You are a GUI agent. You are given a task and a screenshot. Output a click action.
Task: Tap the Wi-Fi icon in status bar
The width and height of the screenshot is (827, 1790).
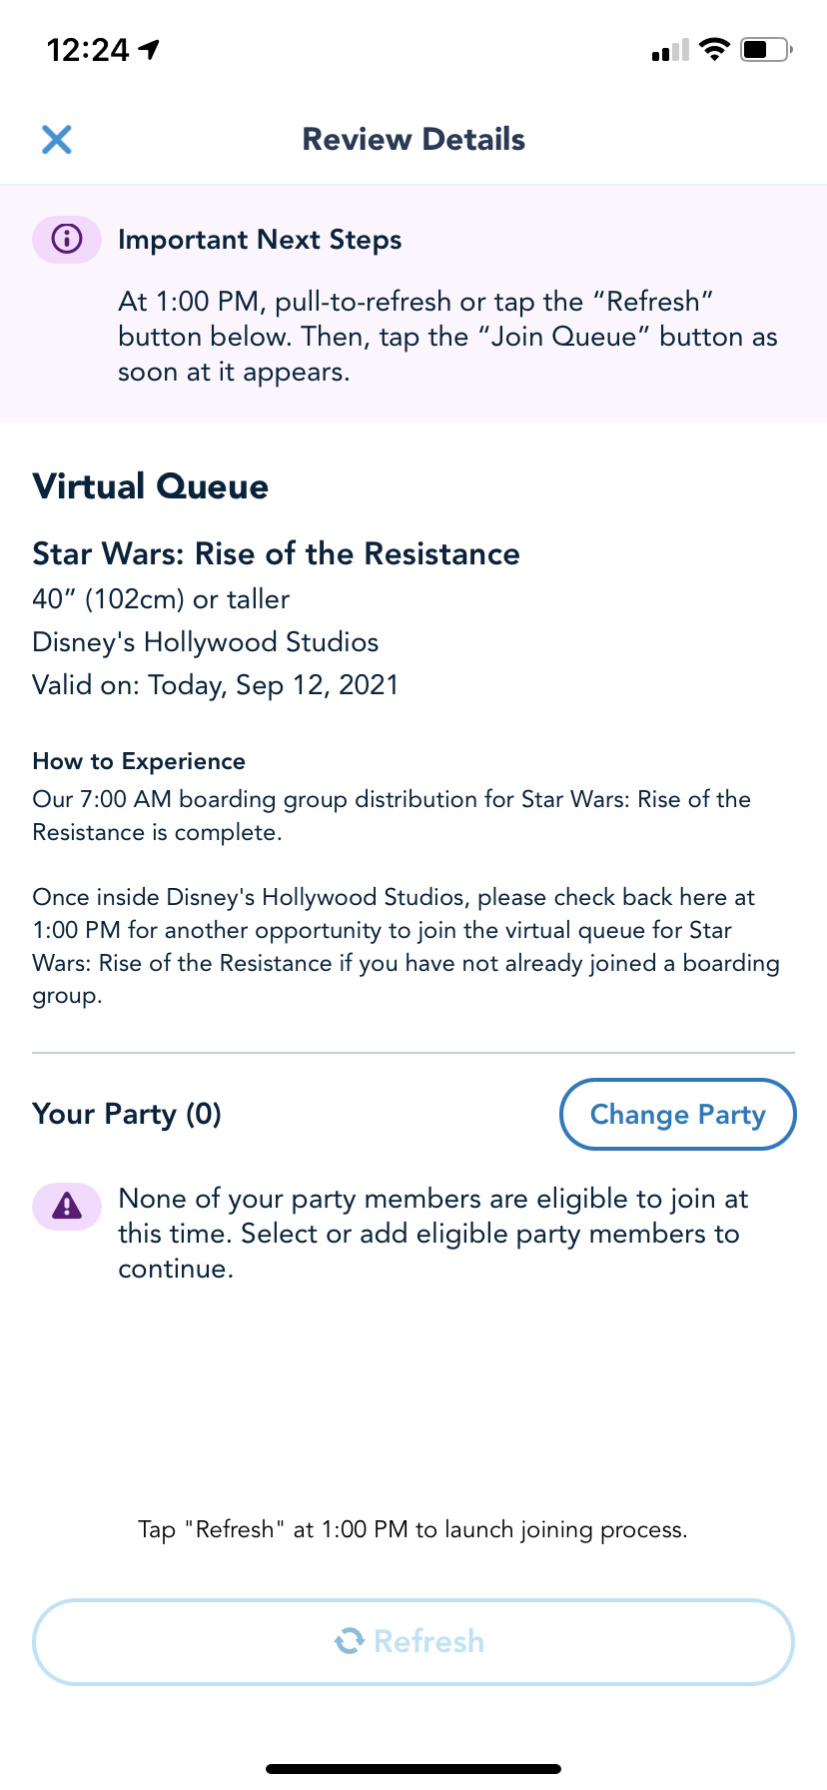pos(714,49)
